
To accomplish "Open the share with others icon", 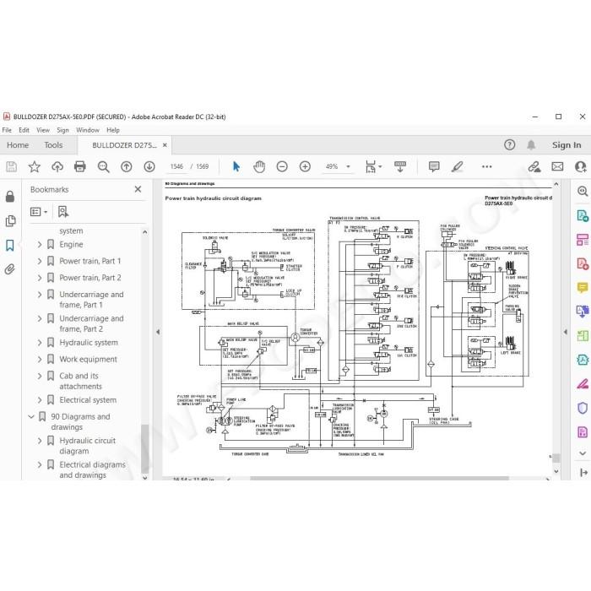I will click(x=581, y=166).
